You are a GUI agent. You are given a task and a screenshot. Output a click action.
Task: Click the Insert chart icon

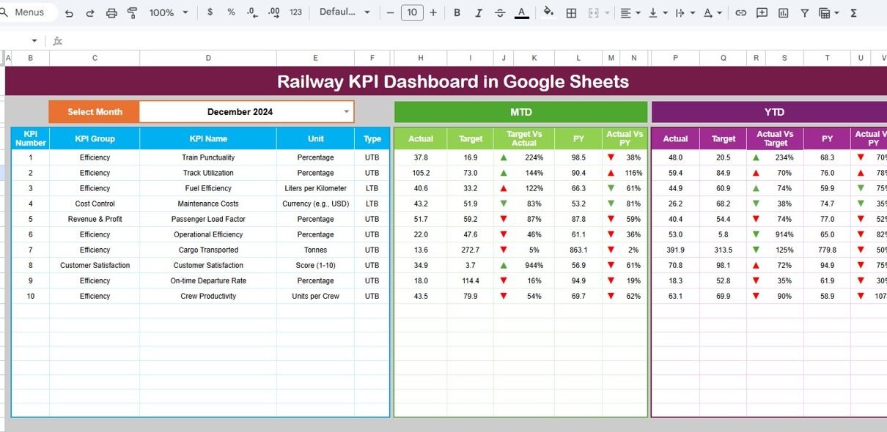[x=783, y=13]
